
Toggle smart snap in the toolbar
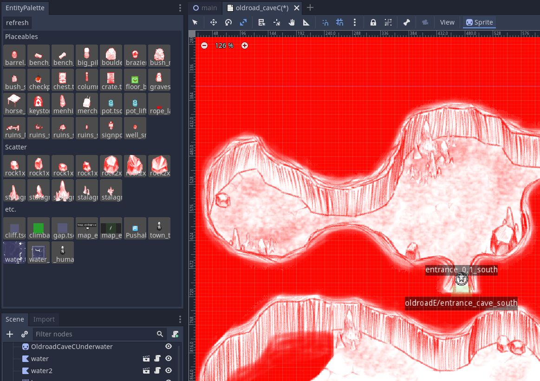click(325, 22)
